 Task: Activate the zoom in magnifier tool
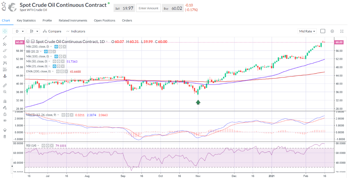5,92
